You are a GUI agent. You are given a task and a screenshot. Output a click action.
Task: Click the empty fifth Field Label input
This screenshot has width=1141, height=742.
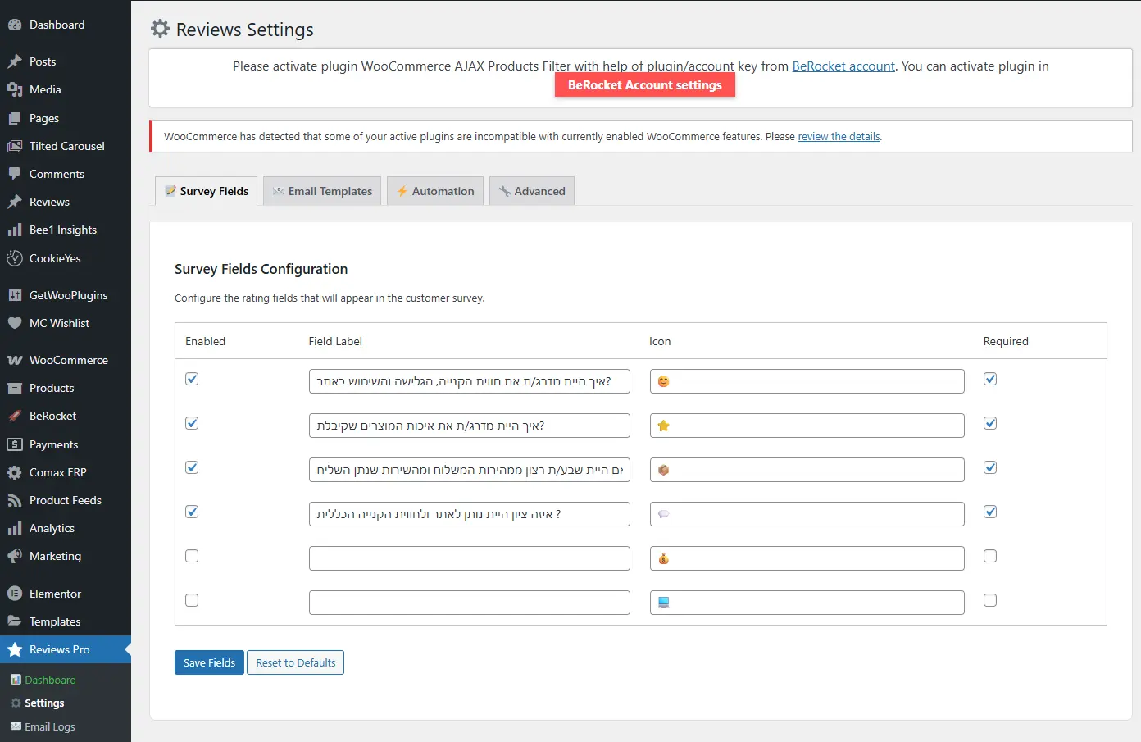[x=469, y=558]
